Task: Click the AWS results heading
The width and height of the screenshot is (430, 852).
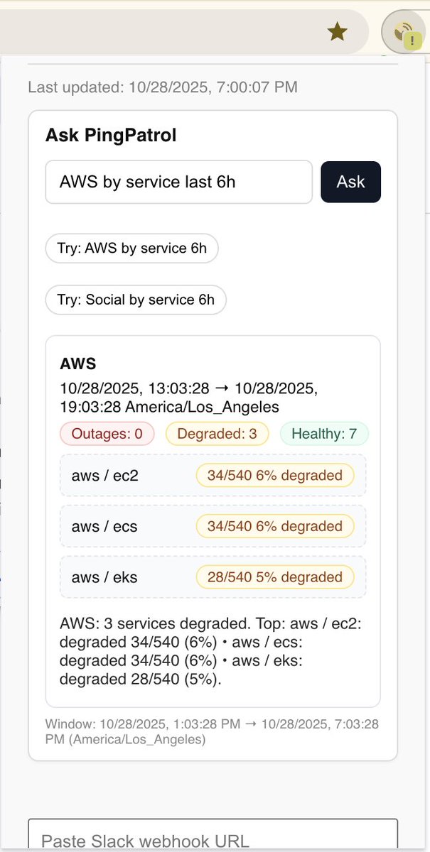Action: pos(78,364)
